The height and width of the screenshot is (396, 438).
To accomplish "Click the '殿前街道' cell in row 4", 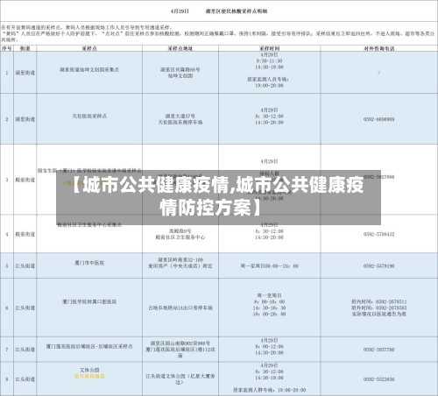I will click(x=25, y=234).
